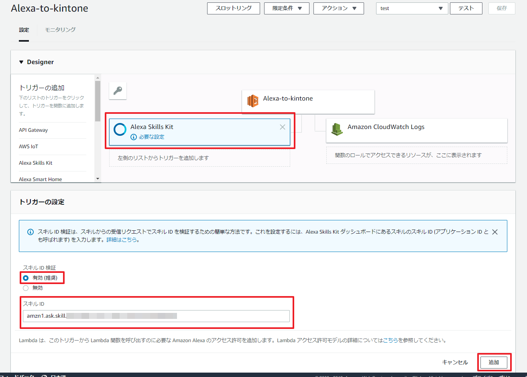The height and width of the screenshot is (377, 527).
Task: Add Alexa Skills Kit from trigger list
Action: point(36,163)
